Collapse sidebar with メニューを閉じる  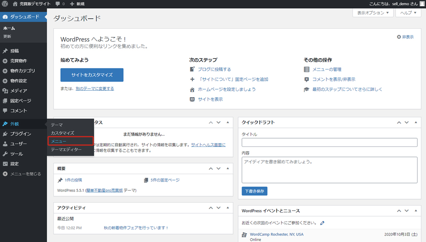25,174
